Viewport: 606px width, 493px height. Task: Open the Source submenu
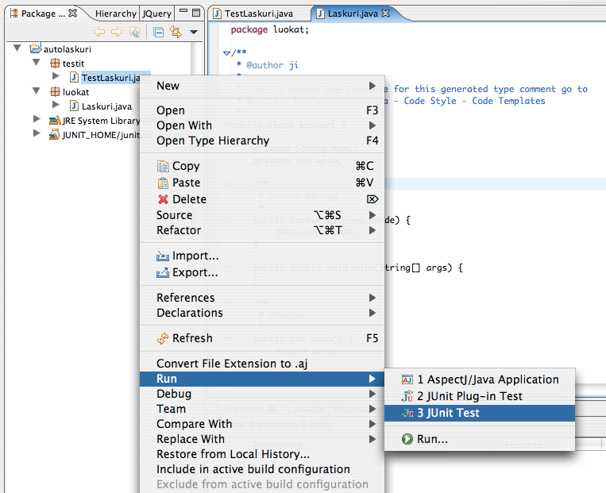[x=262, y=215]
